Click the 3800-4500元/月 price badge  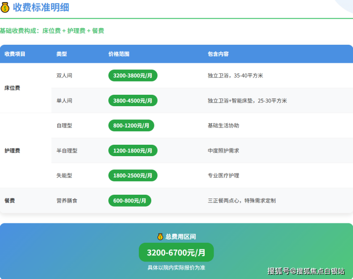coord(133,100)
